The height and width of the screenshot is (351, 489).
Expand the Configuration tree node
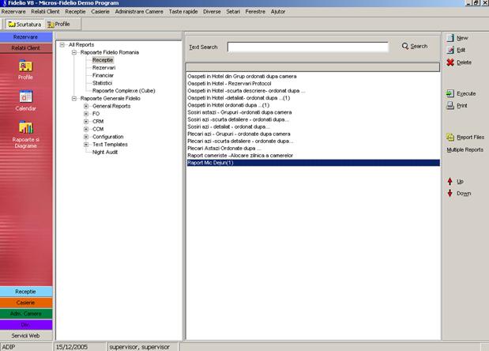[86, 137]
